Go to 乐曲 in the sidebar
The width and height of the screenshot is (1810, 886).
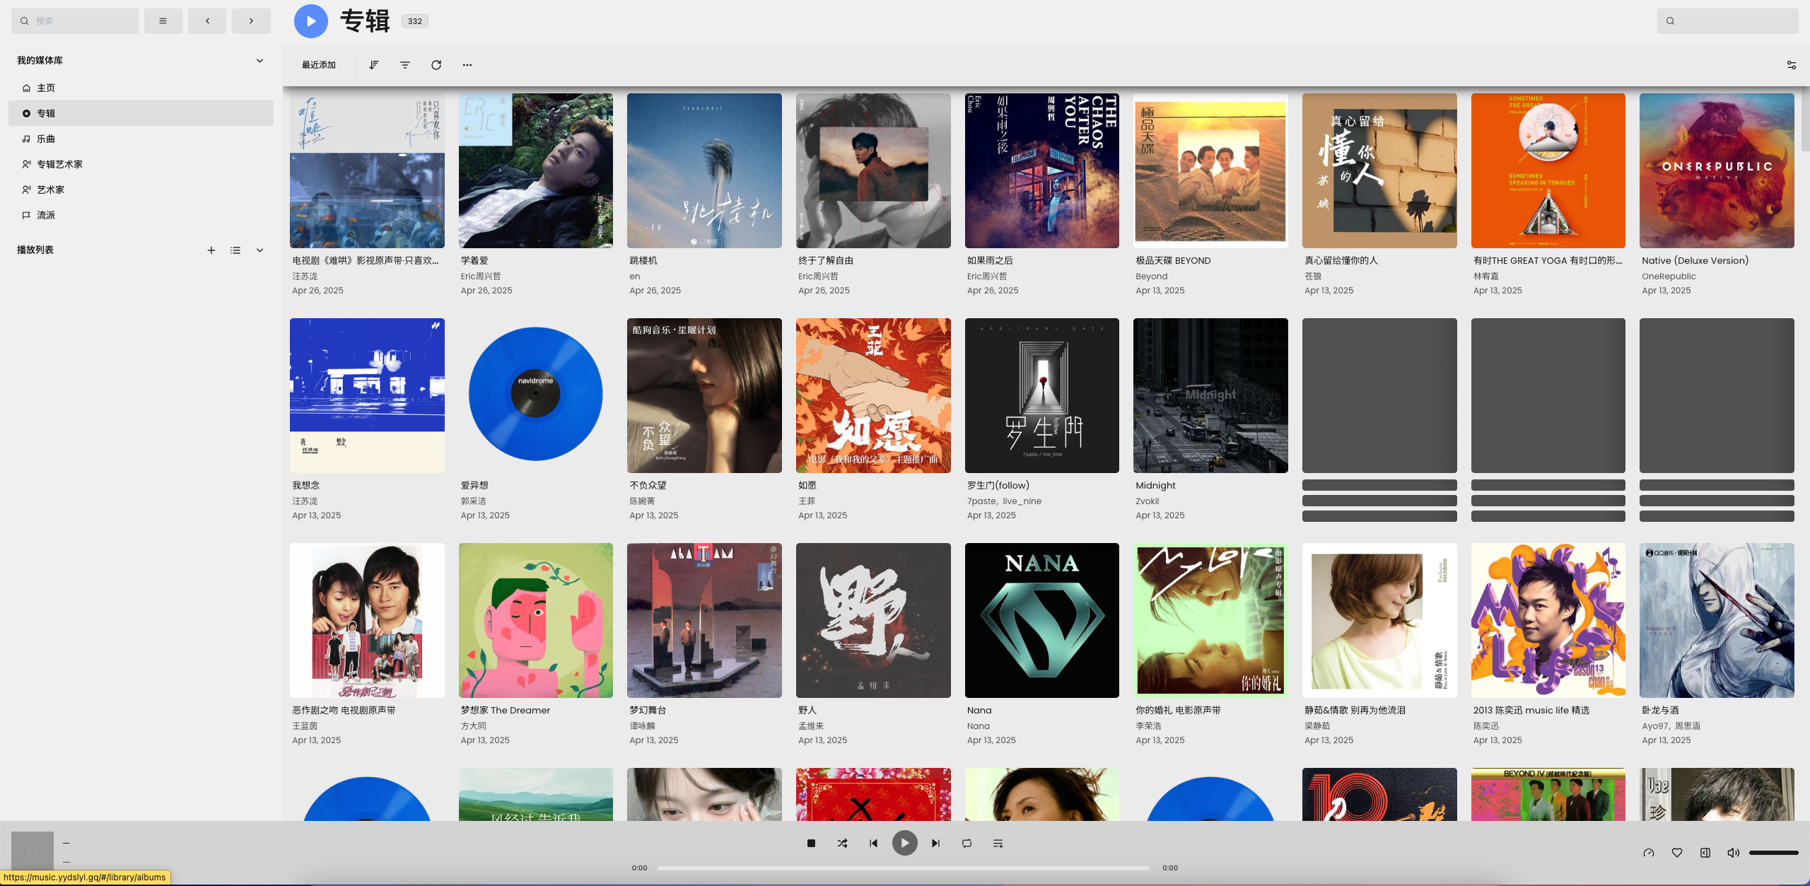click(46, 139)
